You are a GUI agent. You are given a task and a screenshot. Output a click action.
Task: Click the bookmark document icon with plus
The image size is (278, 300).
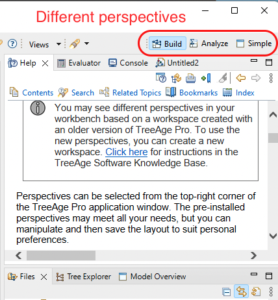206,78
